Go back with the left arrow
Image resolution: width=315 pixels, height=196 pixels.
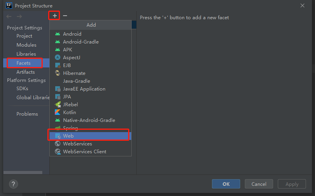click(9, 16)
